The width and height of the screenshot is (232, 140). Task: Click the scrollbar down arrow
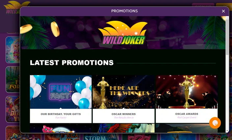pos(227,131)
